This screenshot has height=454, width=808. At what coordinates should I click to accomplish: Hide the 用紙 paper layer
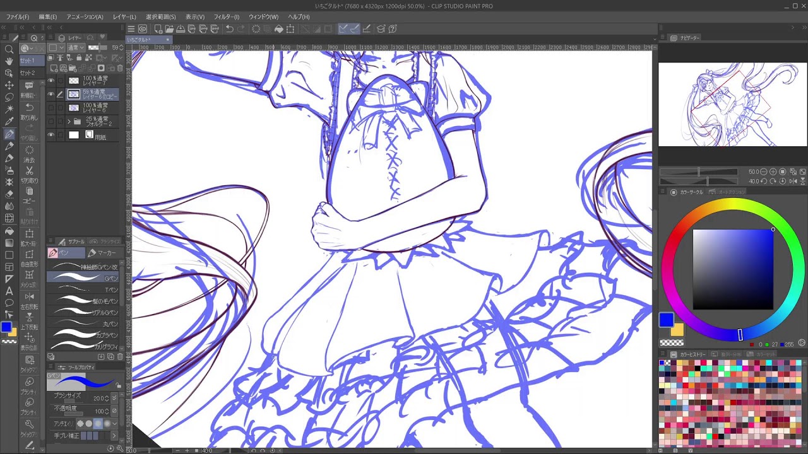pyautogui.click(x=51, y=135)
